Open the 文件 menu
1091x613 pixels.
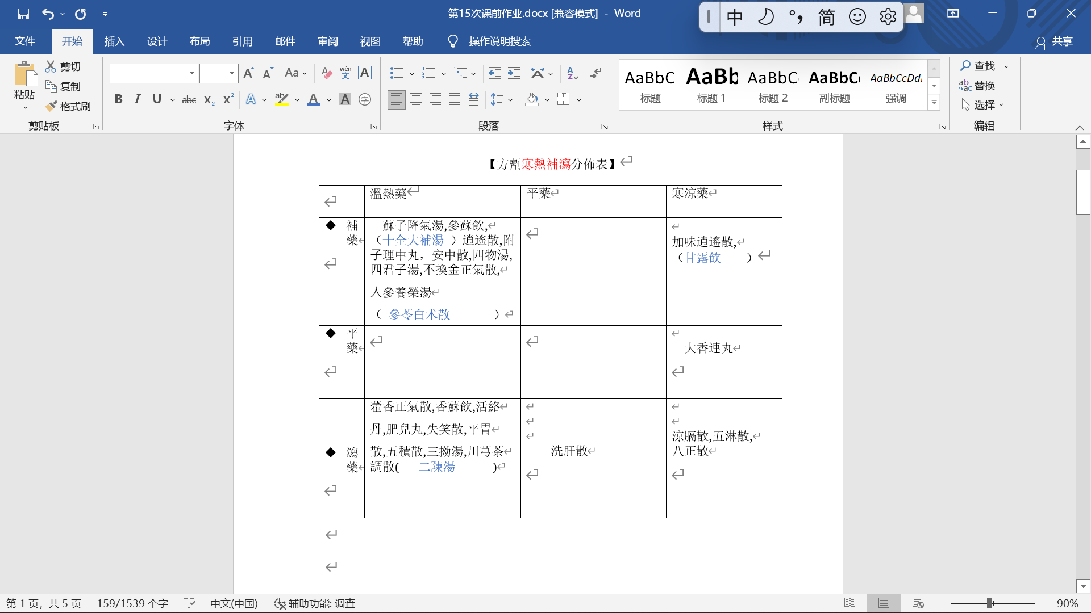tap(25, 41)
